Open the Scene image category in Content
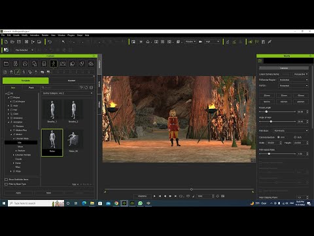The width and height of the screenshot is (314, 236). click(63, 64)
